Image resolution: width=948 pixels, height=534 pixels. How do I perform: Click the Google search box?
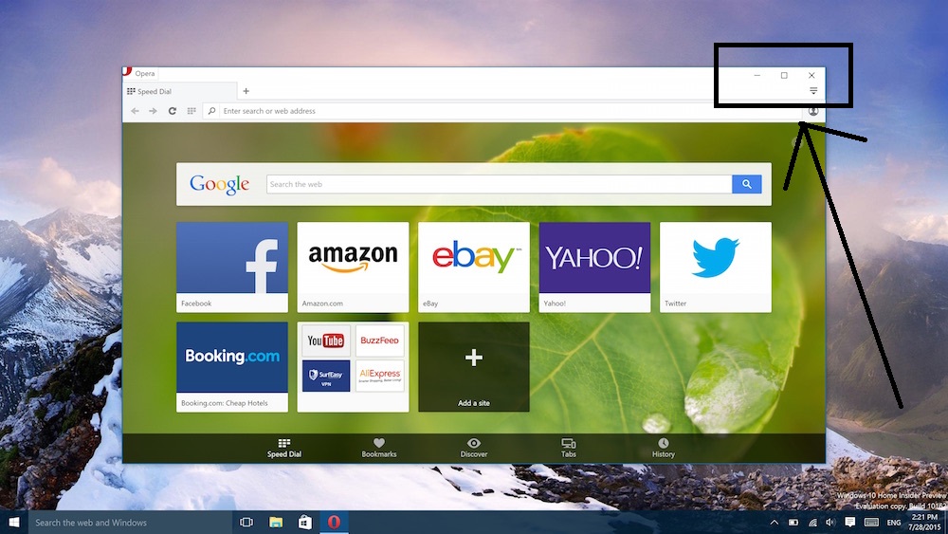(x=499, y=184)
